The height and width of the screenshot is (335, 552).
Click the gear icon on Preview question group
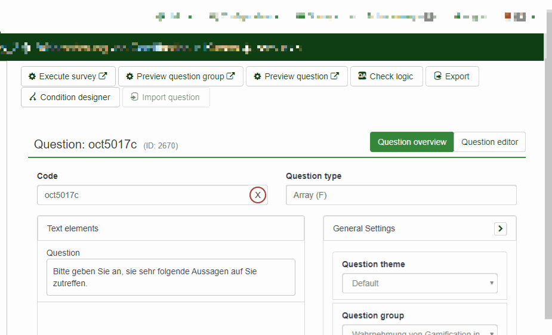tap(129, 76)
